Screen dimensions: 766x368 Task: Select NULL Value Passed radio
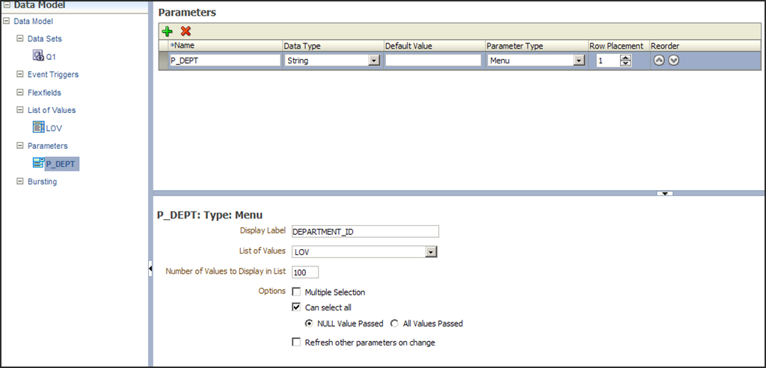click(x=309, y=324)
